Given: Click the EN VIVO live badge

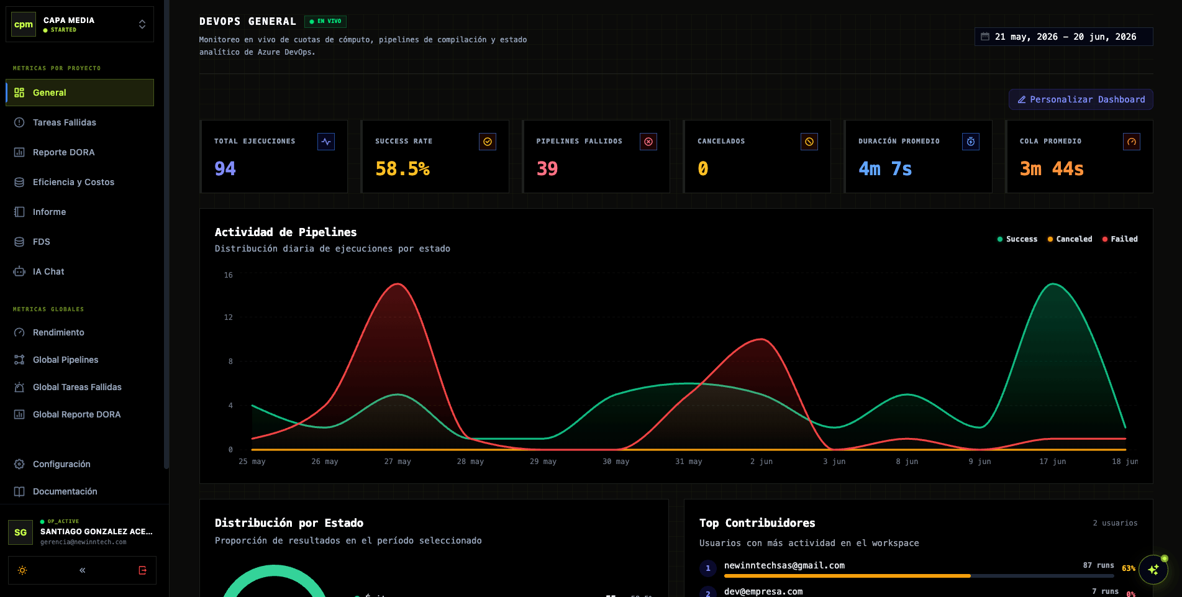Looking at the screenshot, I should click(x=325, y=22).
